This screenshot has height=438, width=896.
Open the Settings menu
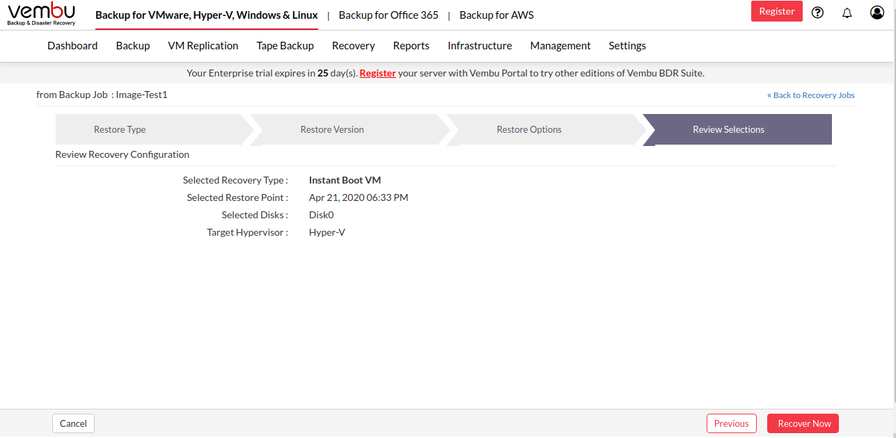(x=627, y=46)
